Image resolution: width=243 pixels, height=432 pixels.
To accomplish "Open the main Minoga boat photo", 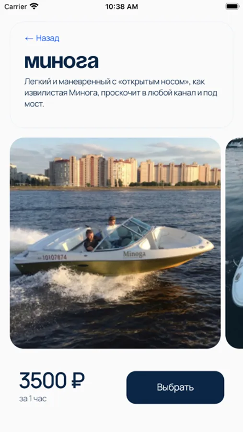I will (x=116, y=243).
